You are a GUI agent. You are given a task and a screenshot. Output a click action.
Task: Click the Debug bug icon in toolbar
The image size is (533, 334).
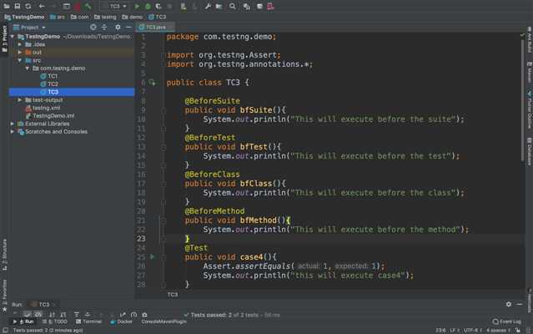(x=148, y=6)
